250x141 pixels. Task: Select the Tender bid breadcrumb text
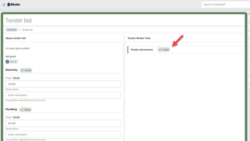[27, 30]
